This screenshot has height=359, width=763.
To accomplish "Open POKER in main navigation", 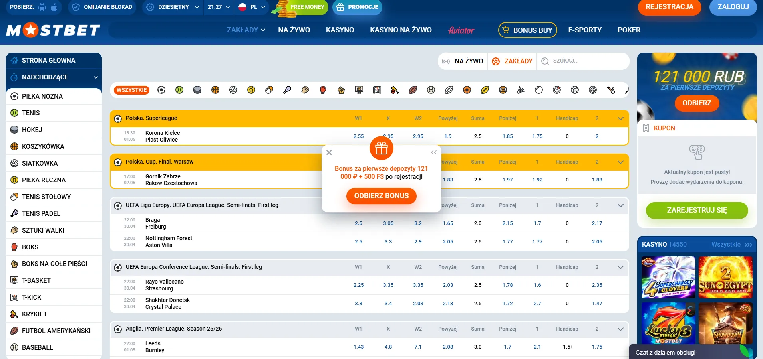I will 629,30.
